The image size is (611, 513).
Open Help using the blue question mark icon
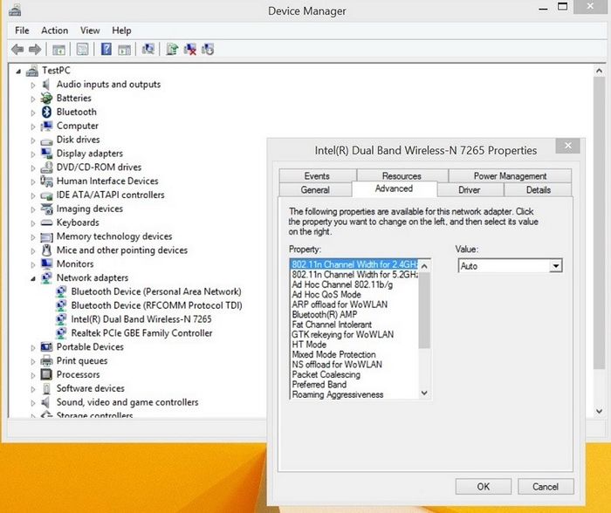coord(106,50)
